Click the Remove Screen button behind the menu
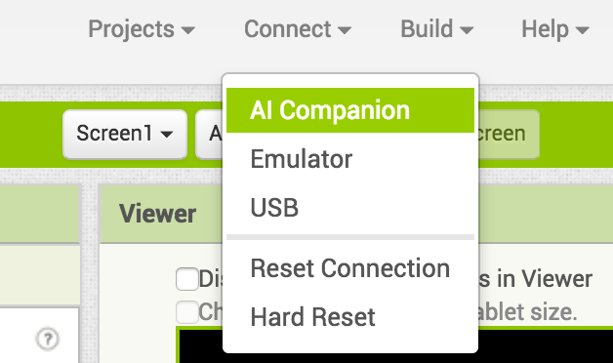Image resolution: width=613 pixels, height=363 pixels. pos(507,134)
